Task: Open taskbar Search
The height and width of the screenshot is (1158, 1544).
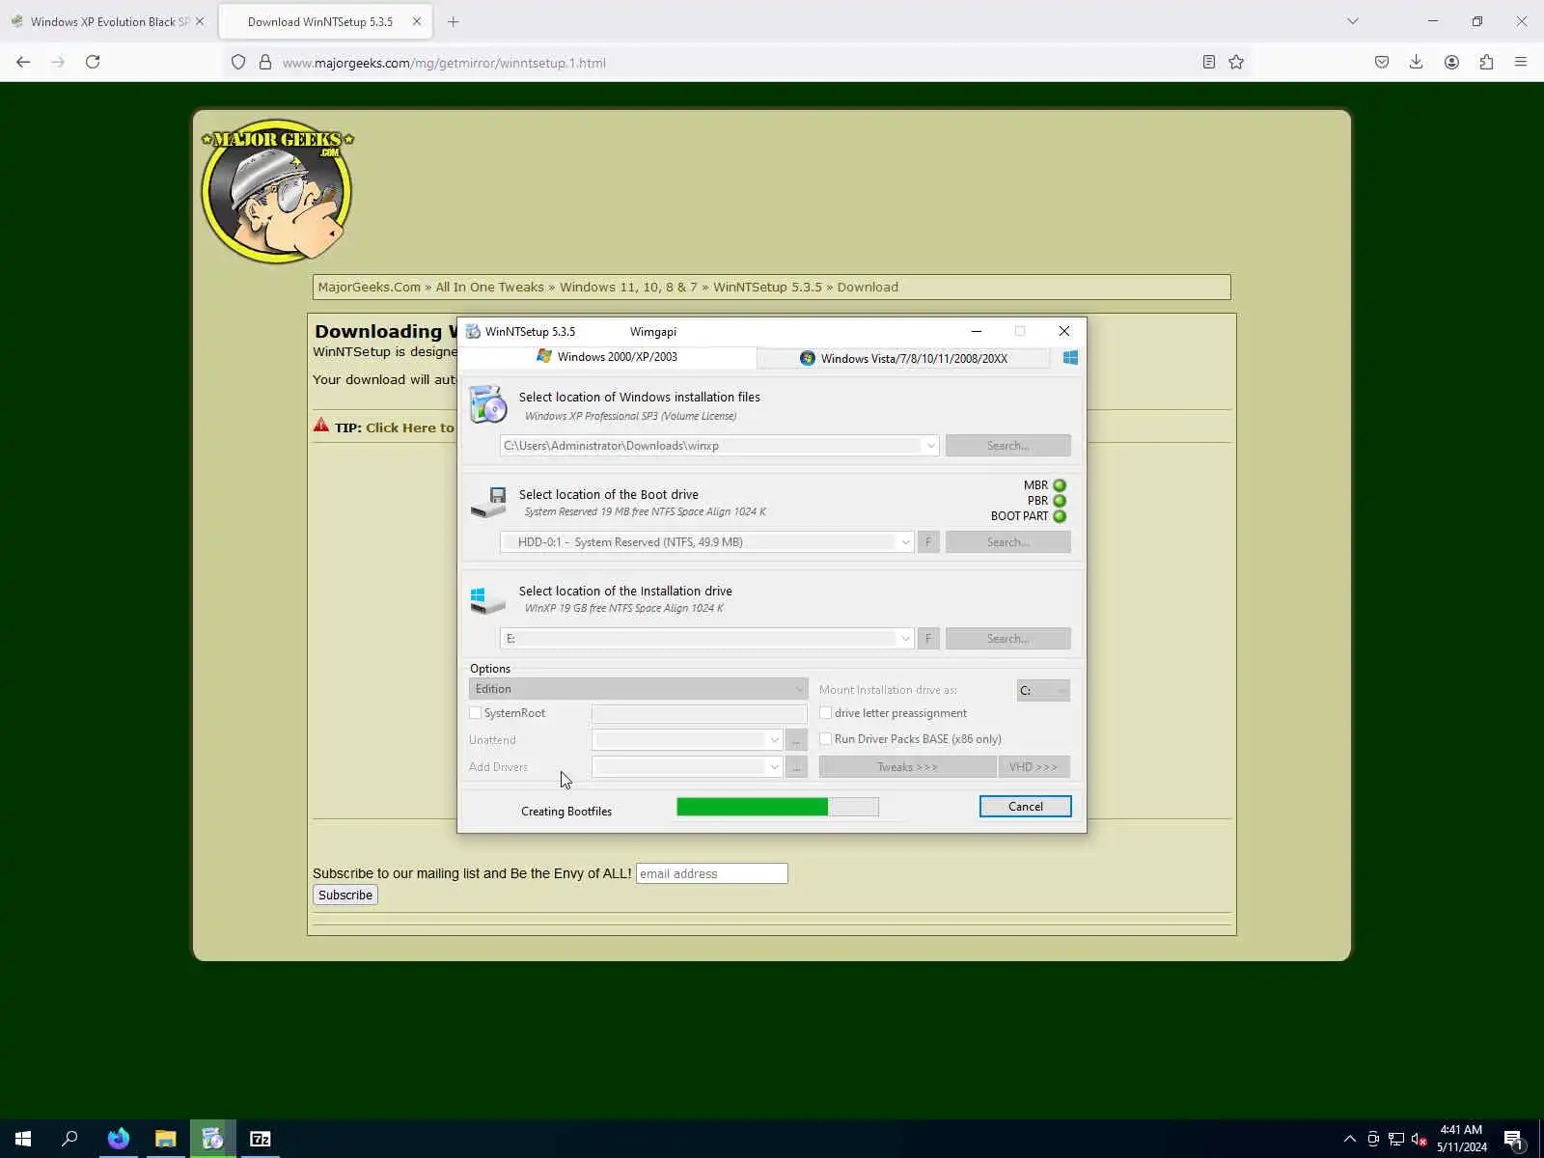Action: pyautogui.click(x=69, y=1139)
